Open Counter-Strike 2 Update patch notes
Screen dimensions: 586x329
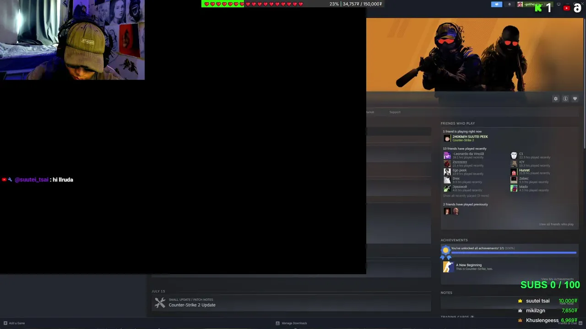[192, 305]
